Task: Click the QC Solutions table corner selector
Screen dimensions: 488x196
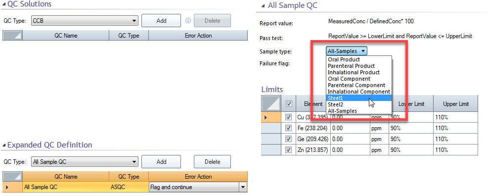Action: tap(12, 35)
